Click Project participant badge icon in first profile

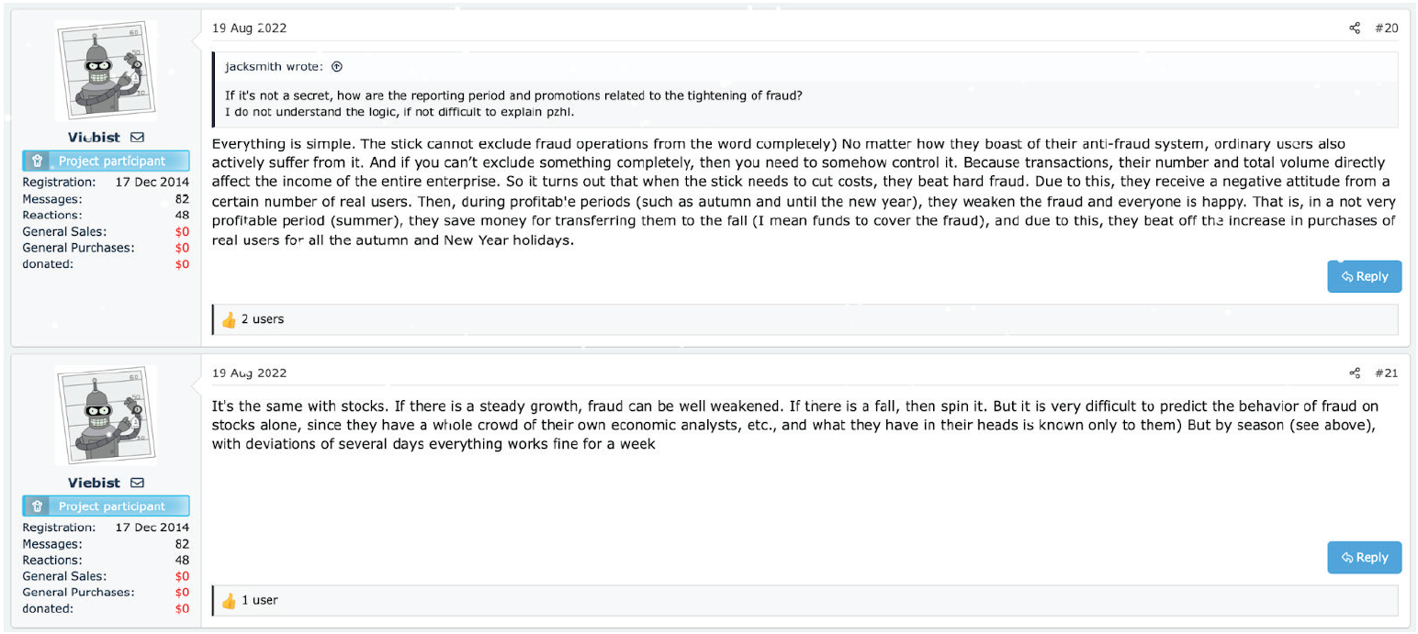coord(38,161)
